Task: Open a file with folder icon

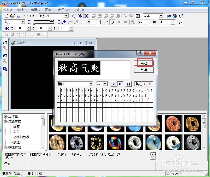Action: pyautogui.click(x=12, y=16)
